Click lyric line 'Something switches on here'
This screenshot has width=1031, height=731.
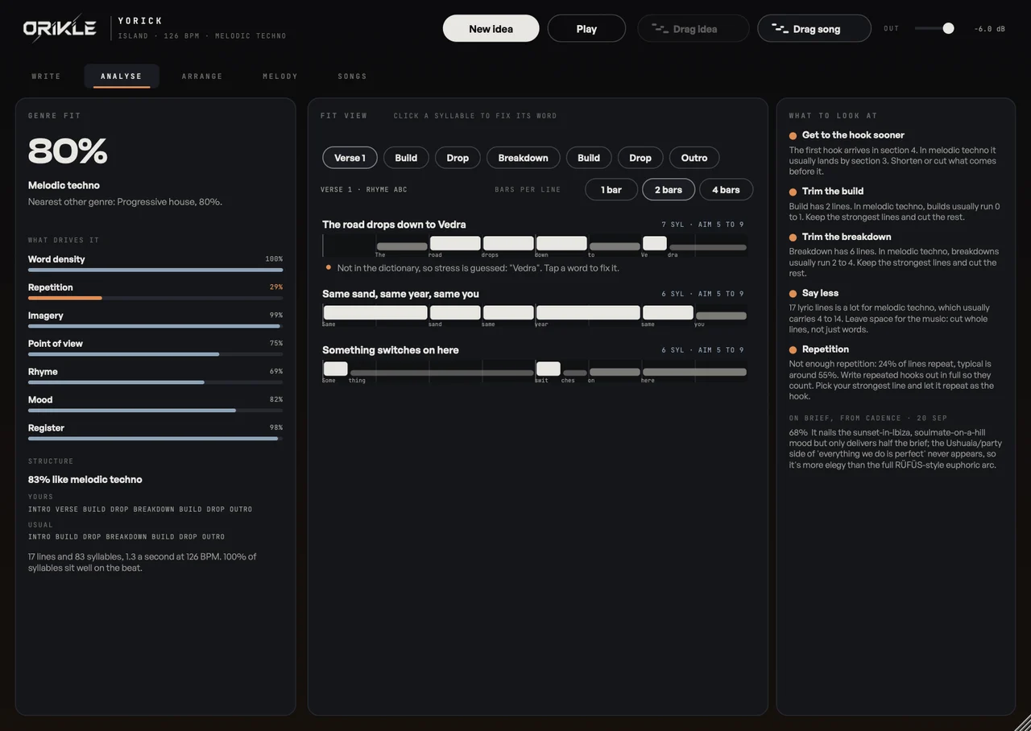pyautogui.click(x=391, y=350)
